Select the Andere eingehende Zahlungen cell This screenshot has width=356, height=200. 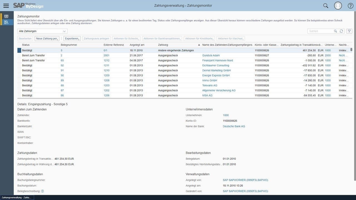tap(176, 50)
